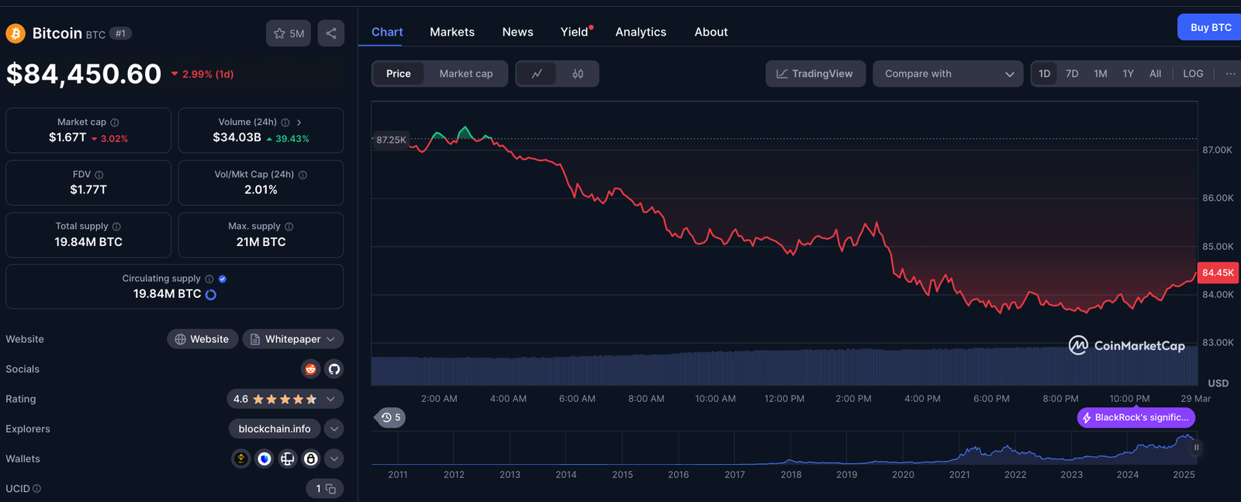Select the line chart view icon
This screenshot has width=1241, height=502.
(537, 74)
